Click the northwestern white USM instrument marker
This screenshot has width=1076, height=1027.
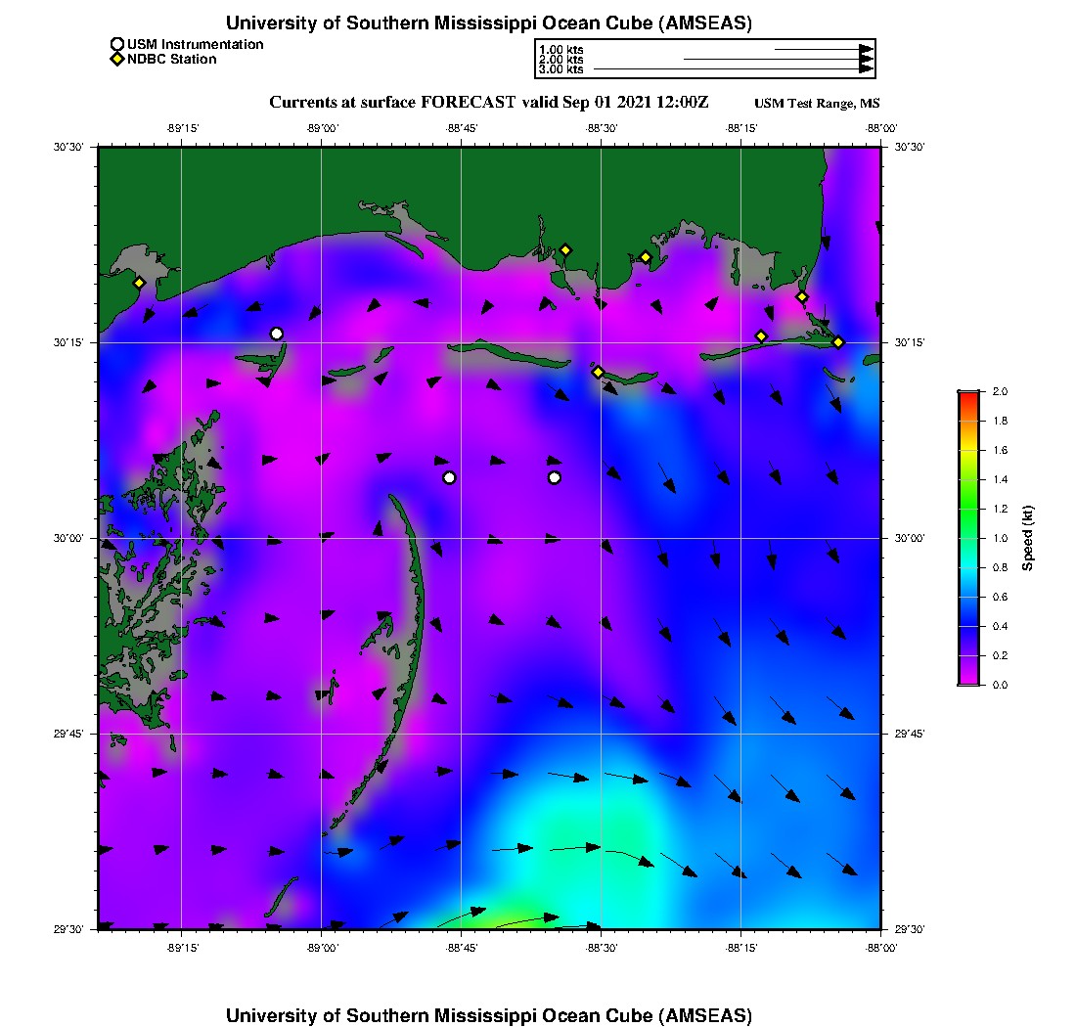(277, 334)
